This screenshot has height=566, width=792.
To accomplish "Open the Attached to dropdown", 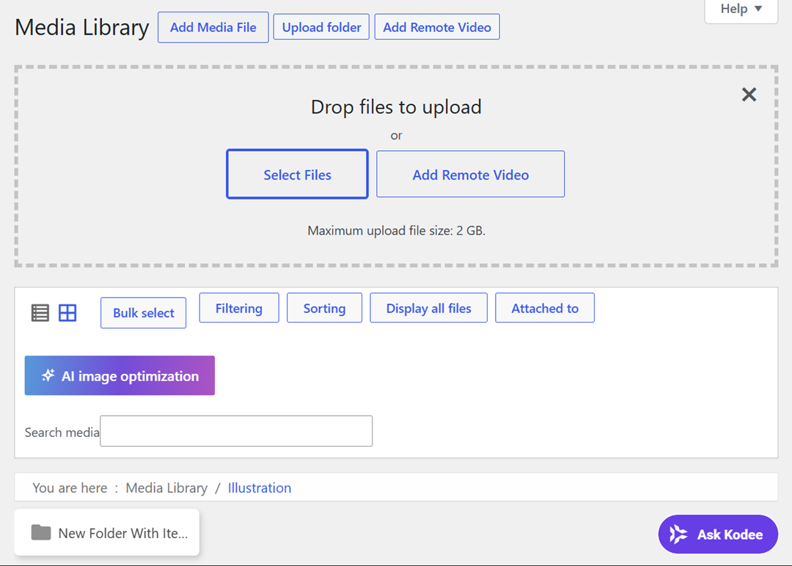I will 544,308.
